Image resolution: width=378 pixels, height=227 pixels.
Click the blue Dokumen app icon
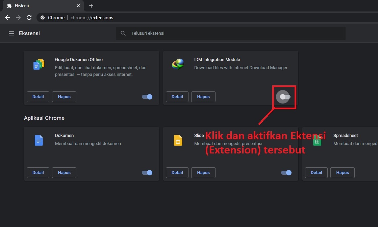39,140
